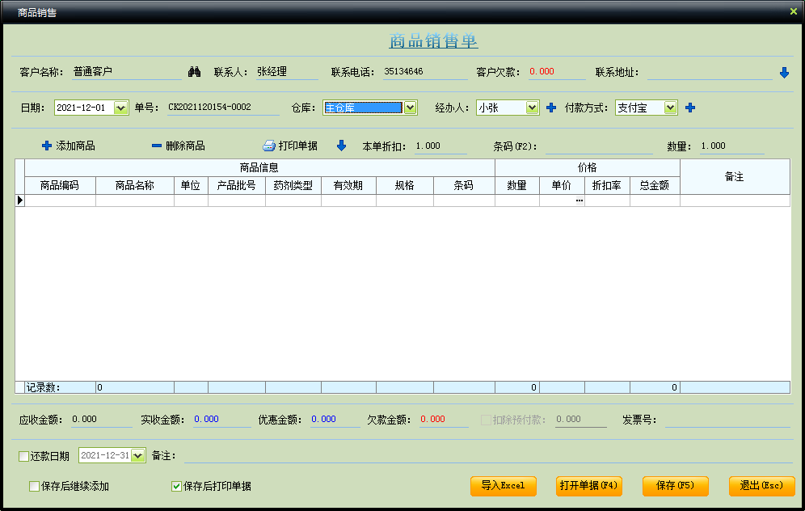The width and height of the screenshot is (805, 511).
Task: Click the blue plus next to 经办人
Action: [x=551, y=108]
